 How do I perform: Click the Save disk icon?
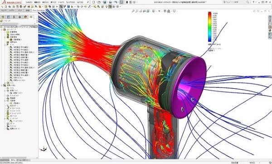pyautogui.click(x=105, y=2)
